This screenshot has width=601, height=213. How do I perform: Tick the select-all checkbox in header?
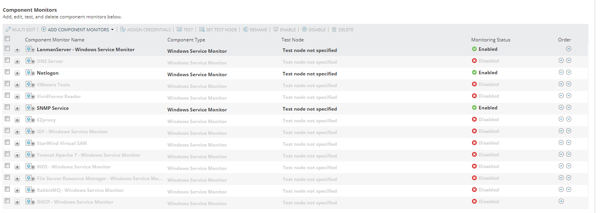coord(7,39)
